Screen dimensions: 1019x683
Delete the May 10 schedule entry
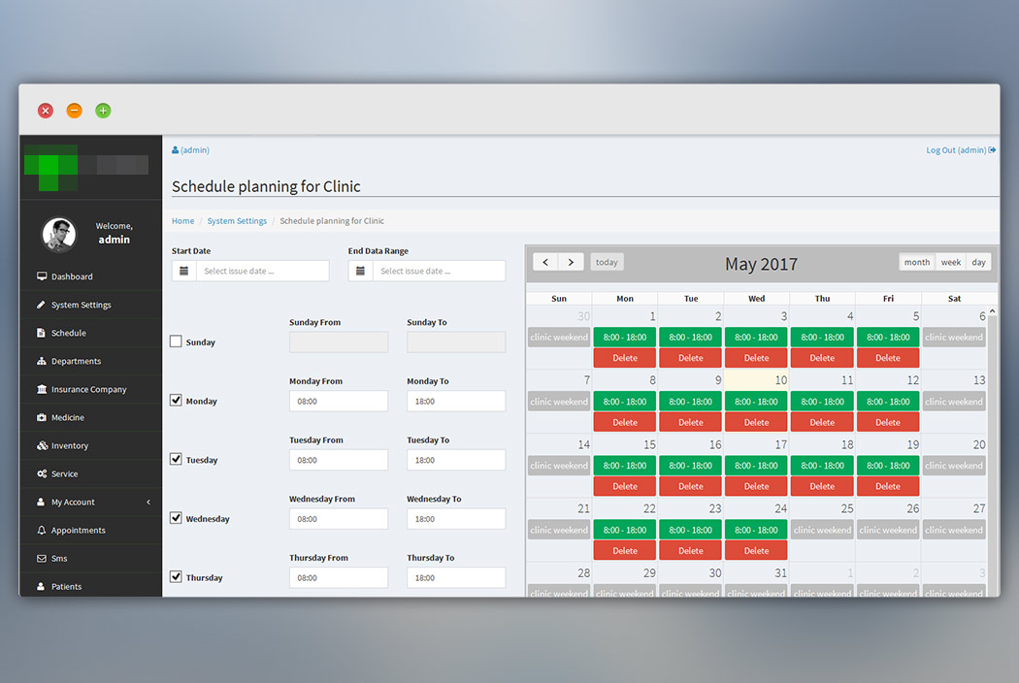coord(756,422)
